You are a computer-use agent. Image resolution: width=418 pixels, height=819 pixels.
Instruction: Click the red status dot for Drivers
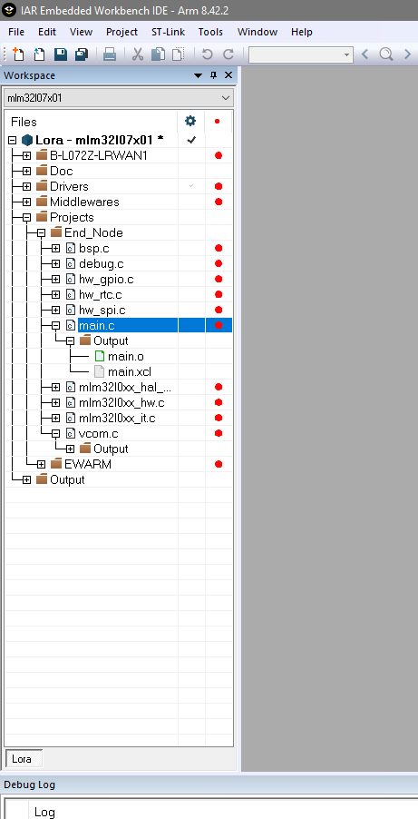pos(219,186)
